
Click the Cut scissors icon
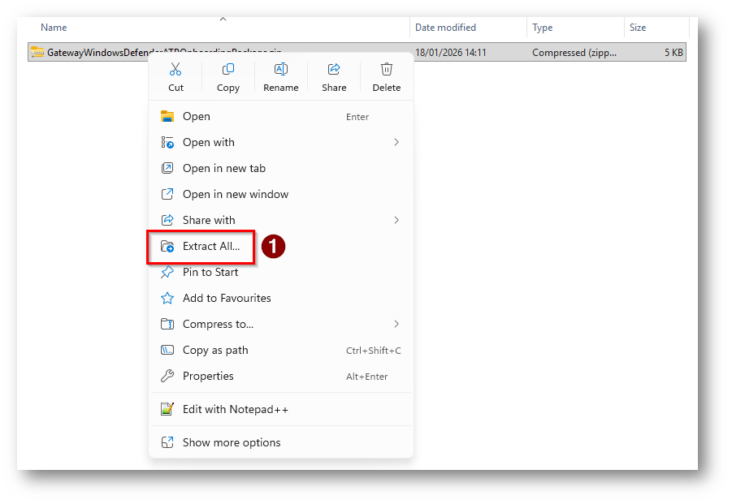(x=175, y=70)
